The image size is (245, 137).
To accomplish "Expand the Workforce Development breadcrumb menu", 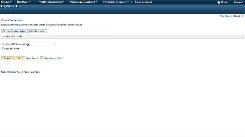I will click(52, 2).
